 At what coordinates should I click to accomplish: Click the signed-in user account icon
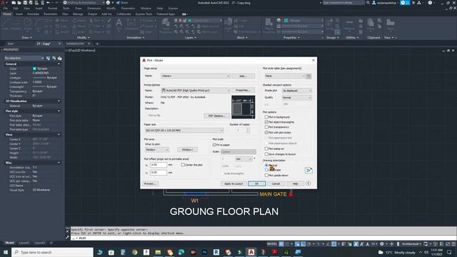click(374, 3)
